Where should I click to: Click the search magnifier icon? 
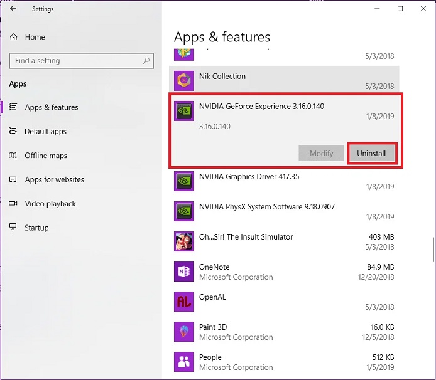coord(146,60)
